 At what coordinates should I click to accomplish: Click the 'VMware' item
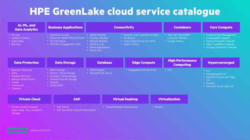tap(159, 107)
